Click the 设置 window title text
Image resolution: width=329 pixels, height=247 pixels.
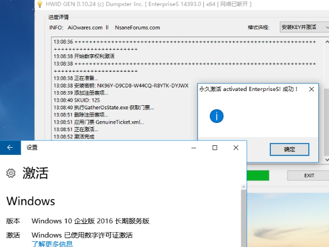pos(32,148)
